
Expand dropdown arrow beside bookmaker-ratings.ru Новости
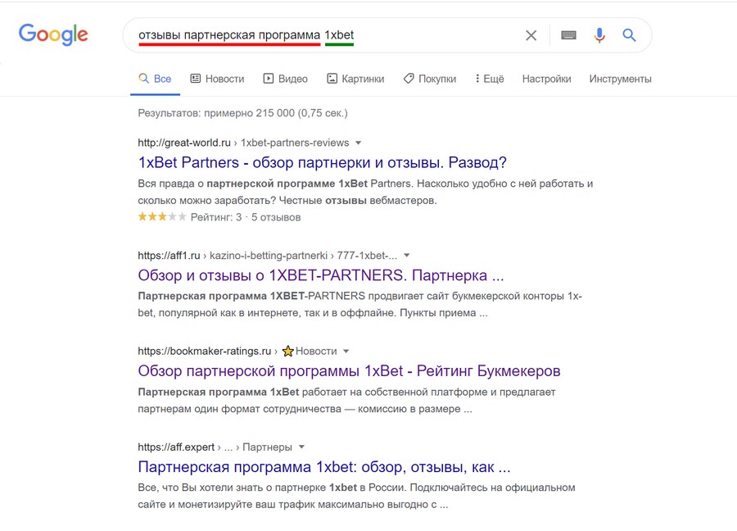pos(346,352)
